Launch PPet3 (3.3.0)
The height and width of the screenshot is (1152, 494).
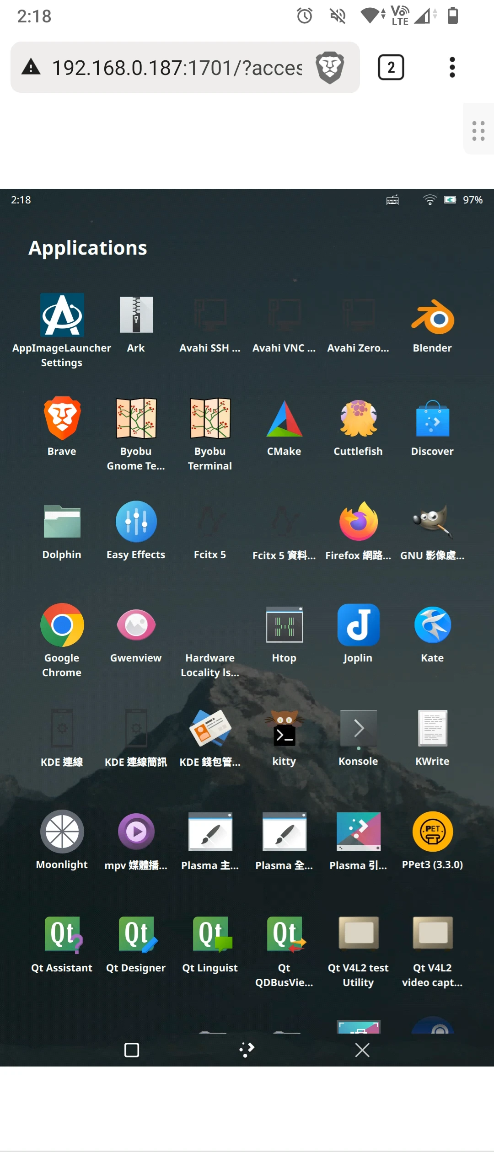[432, 840]
